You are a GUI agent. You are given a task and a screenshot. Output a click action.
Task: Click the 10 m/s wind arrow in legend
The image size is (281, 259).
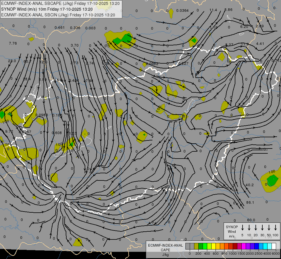(x=249, y=228)
